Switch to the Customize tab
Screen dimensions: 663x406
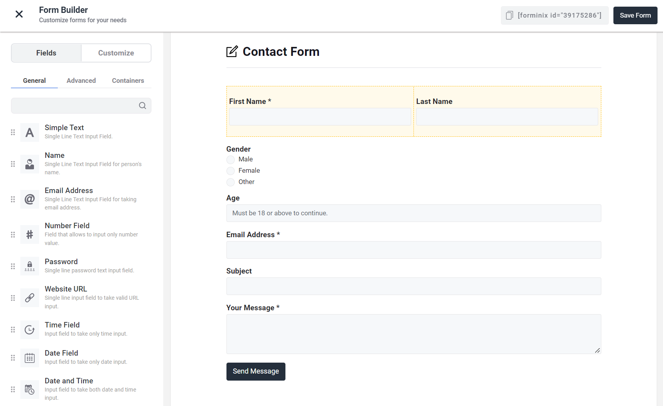tap(116, 53)
